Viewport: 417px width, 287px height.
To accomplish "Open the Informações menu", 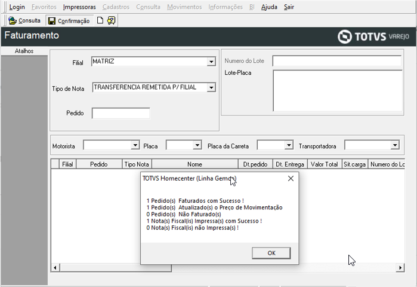I will coord(226,7).
